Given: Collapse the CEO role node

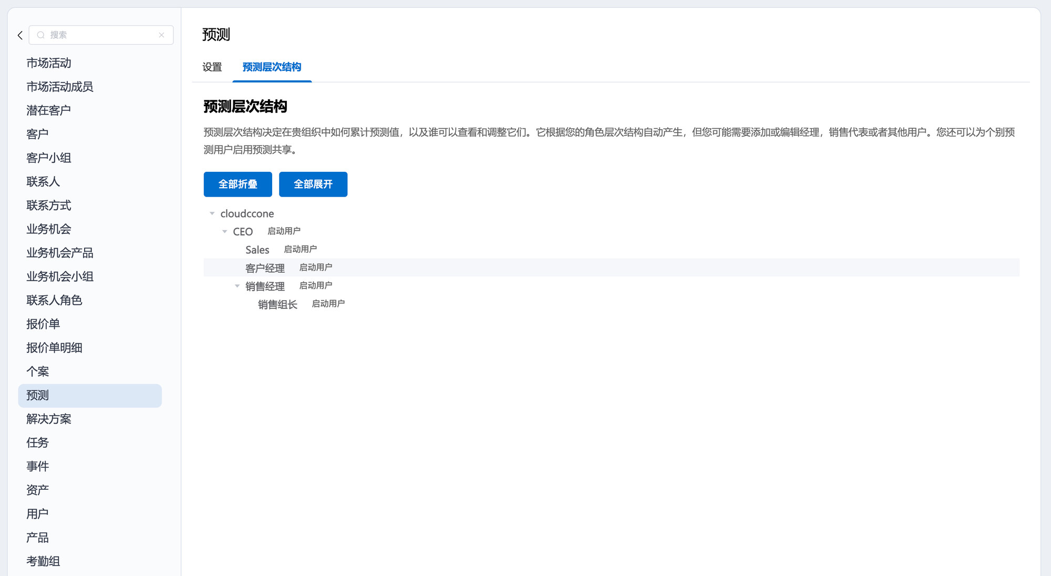Looking at the screenshot, I should [x=225, y=231].
